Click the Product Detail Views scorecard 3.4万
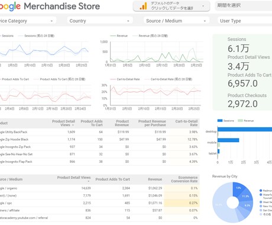272x225 pixels. [238, 66]
